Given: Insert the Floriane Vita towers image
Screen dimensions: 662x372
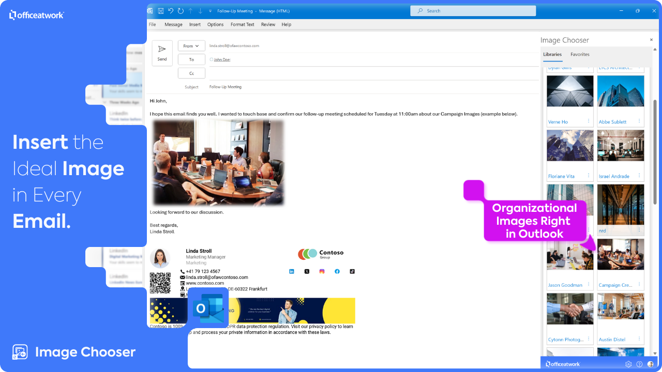Looking at the screenshot, I should [570, 145].
